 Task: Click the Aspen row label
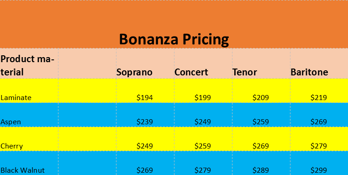tap(29, 115)
